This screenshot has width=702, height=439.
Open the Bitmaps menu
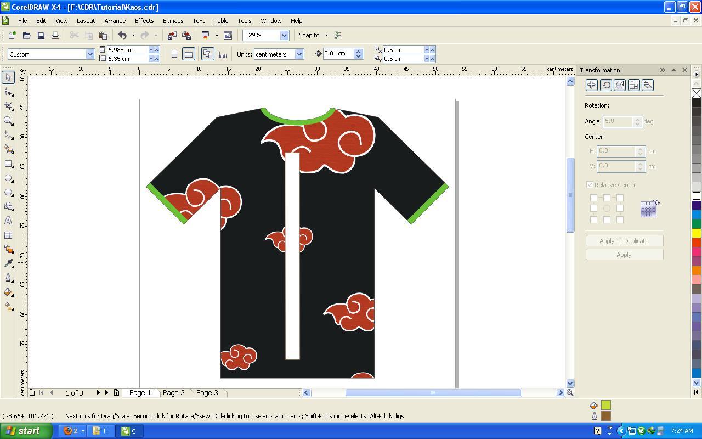(173, 21)
